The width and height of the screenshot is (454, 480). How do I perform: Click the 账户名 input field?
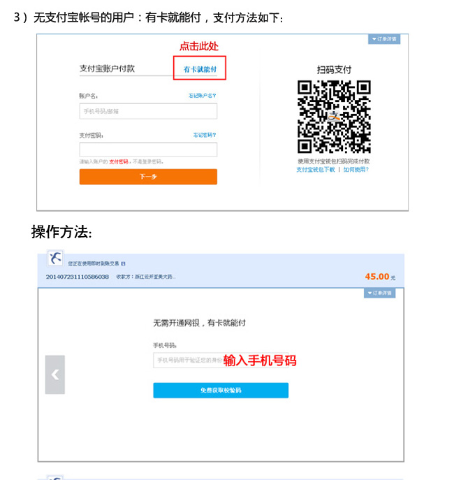click(x=148, y=111)
